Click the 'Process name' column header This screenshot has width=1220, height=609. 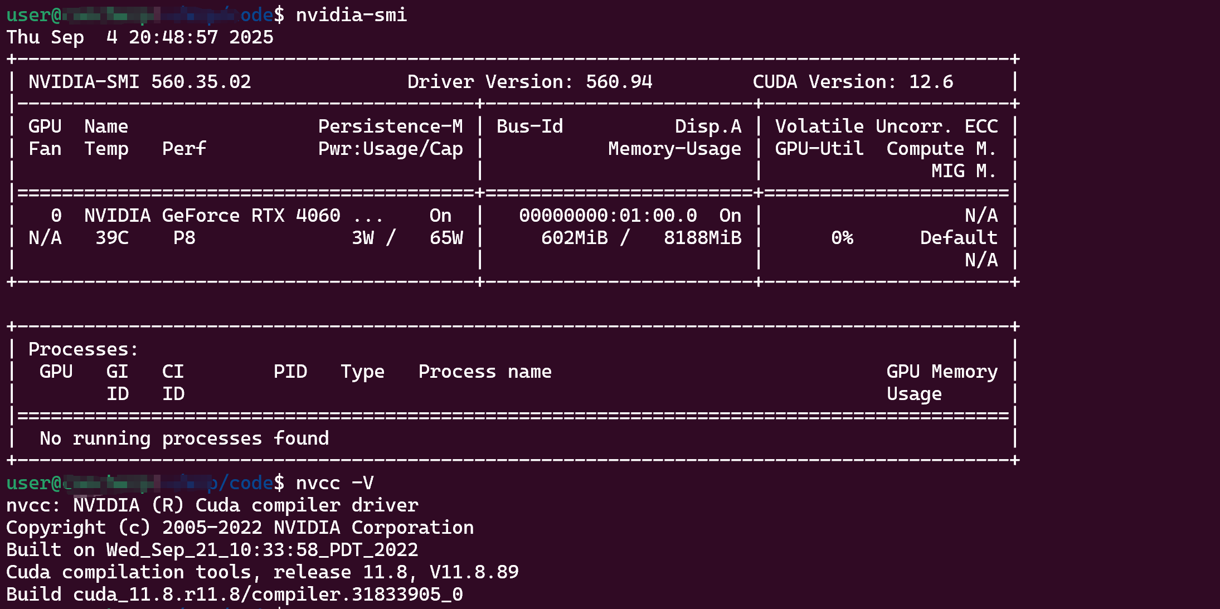coord(485,372)
